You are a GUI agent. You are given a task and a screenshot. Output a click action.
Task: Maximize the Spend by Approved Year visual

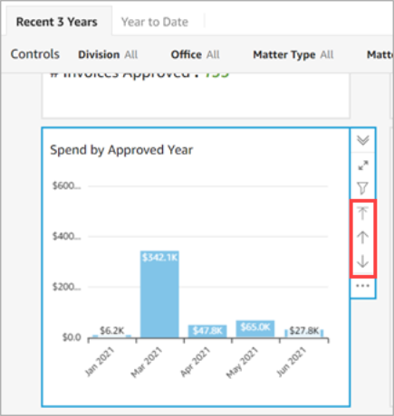coord(362,165)
